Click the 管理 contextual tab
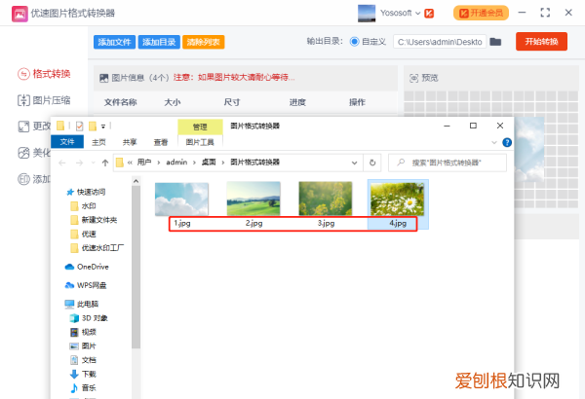This screenshot has width=585, height=399. 200,127
